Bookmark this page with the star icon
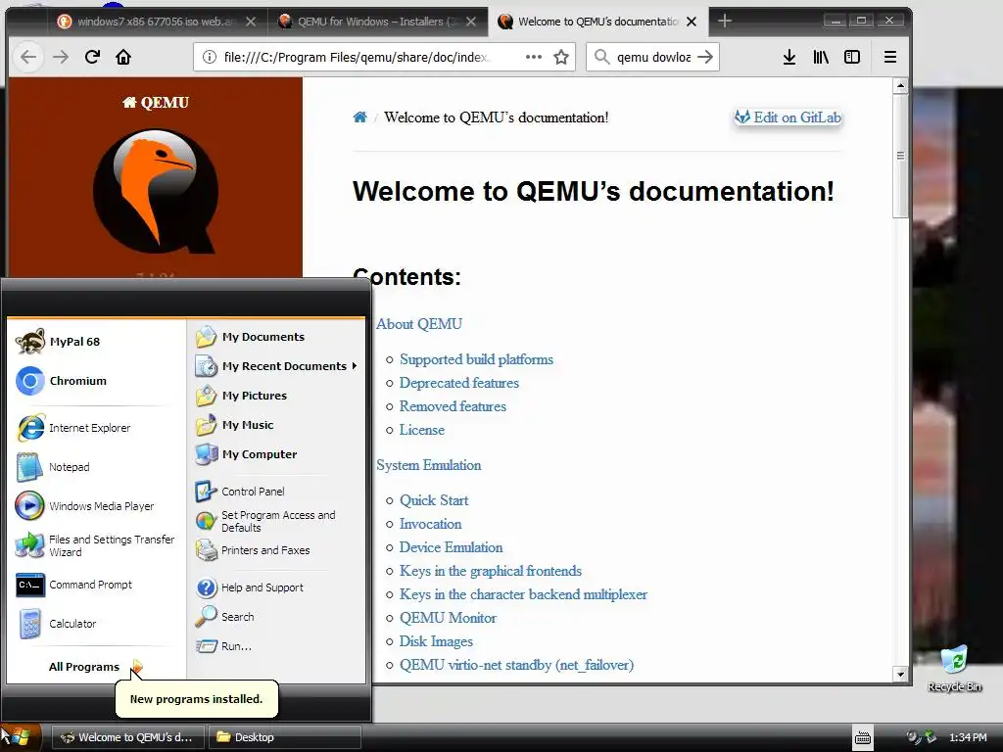 pyautogui.click(x=561, y=57)
